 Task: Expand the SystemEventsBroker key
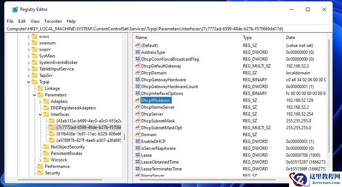click(x=28, y=63)
